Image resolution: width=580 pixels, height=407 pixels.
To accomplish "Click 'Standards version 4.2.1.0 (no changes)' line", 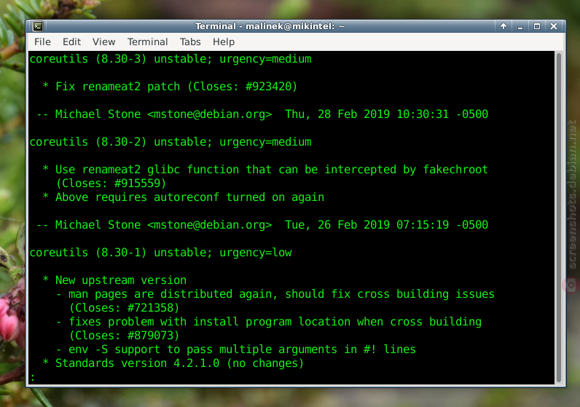I will [173, 363].
